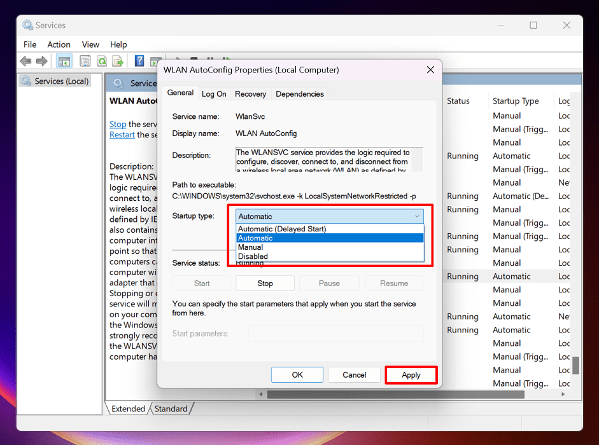Click the Forward navigation arrow
The width and height of the screenshot is (599, 445).
(41, 60)
